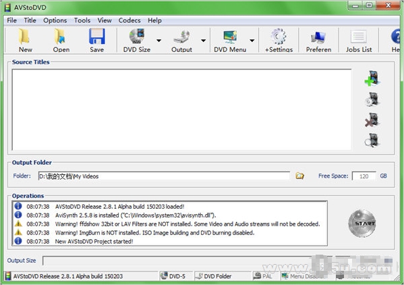Open the Codecs menu

point(129,20)
